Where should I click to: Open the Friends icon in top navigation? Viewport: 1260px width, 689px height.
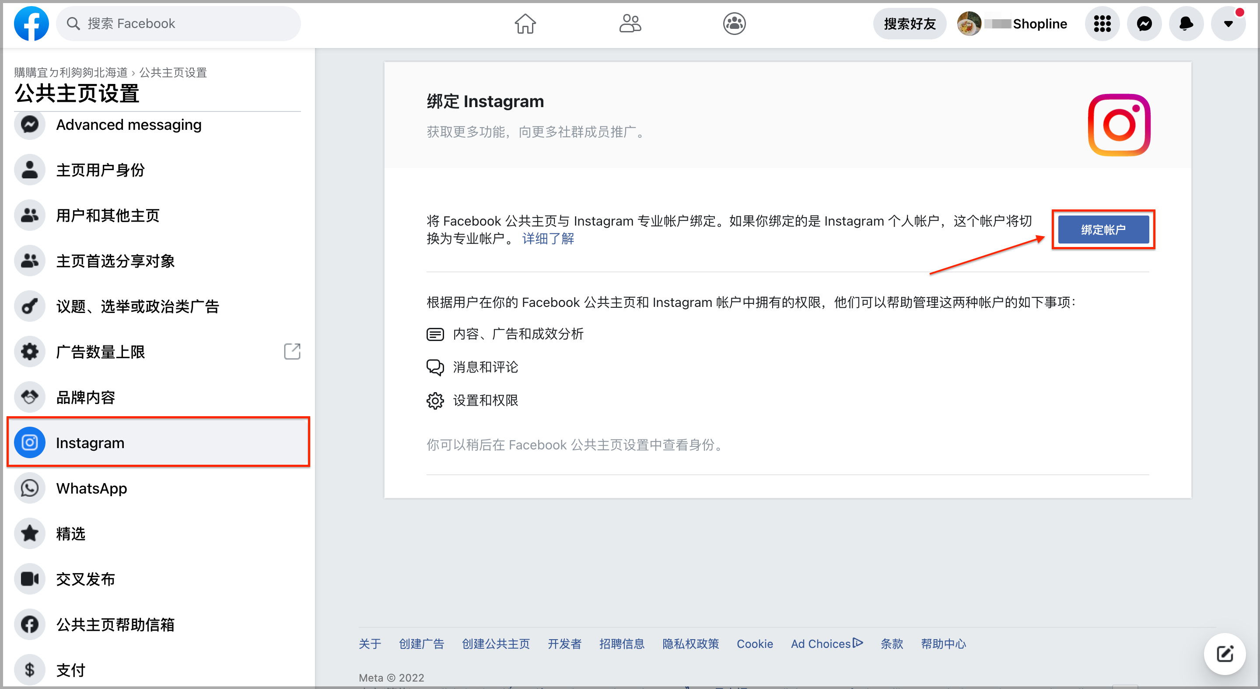pos(630,24)
